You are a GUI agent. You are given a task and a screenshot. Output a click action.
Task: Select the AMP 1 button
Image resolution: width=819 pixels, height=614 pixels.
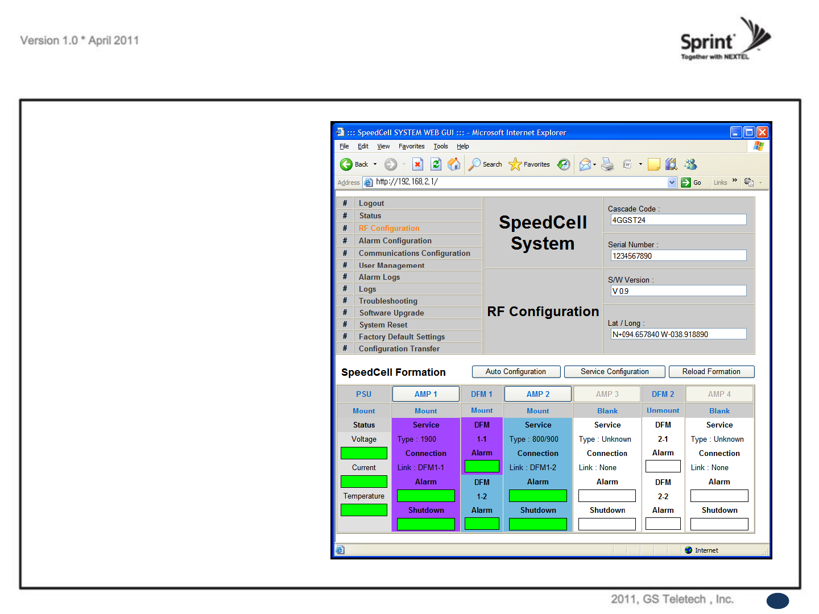pyautogui.click(x=426, y=394)
